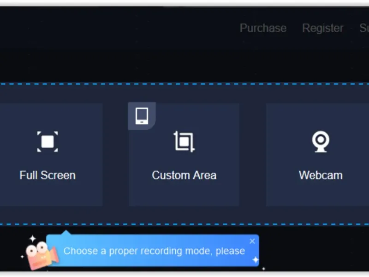Click the Webcam camera icon
This screenshot has width=369, height=277.
click(x=321, y=142)
